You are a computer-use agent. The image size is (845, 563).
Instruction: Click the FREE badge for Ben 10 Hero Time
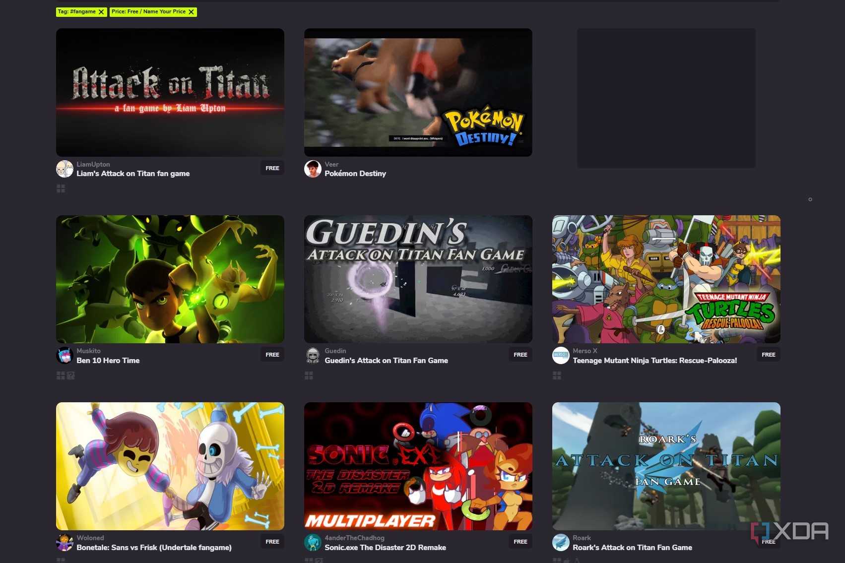[272, 355]
